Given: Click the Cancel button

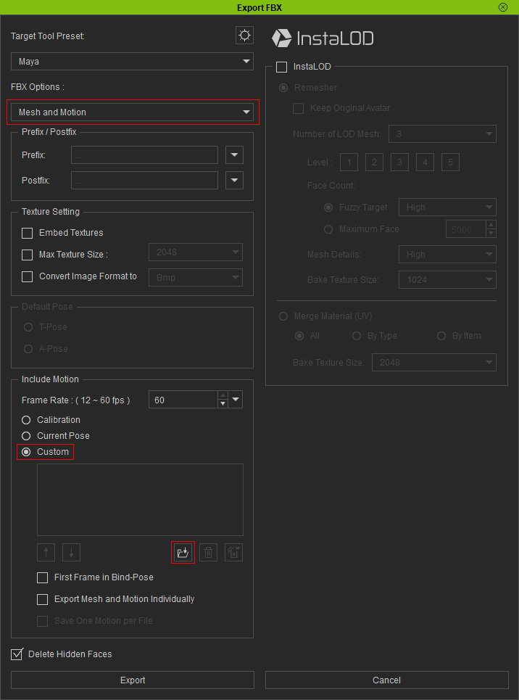Looking at the screenshot, I should pos(386,680).
